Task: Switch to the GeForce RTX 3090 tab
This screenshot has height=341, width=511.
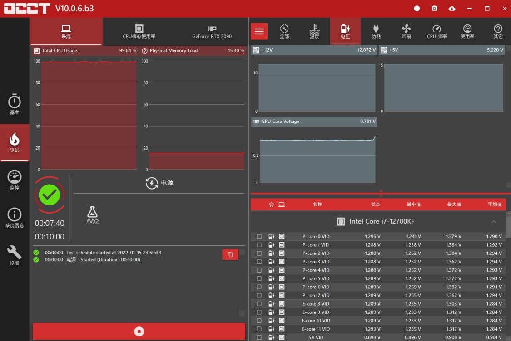Action: tap(212, 32)
